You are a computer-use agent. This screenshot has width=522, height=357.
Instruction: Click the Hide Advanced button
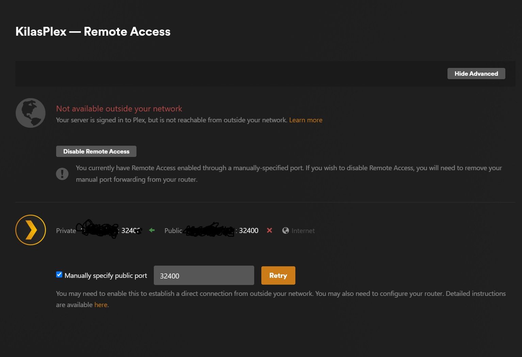click(476, 74)
